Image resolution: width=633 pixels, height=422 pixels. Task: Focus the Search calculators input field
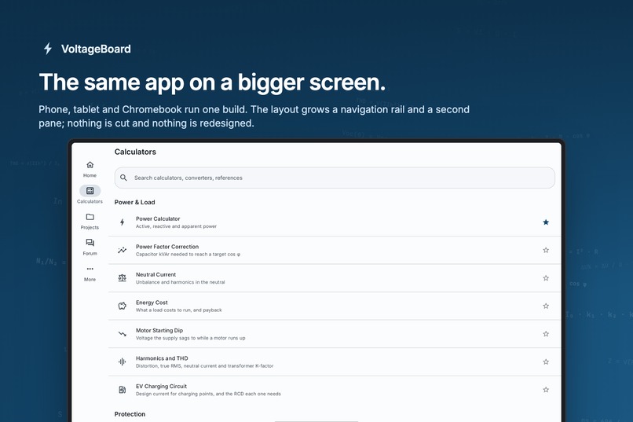tap(335, 178)
